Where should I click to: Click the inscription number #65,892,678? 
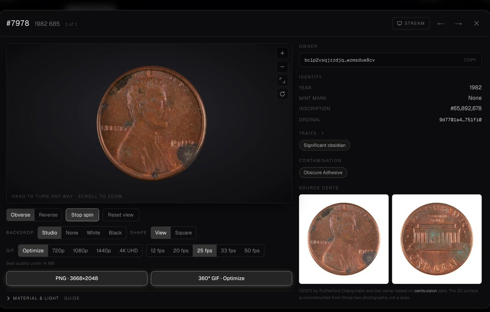point(466,108)
